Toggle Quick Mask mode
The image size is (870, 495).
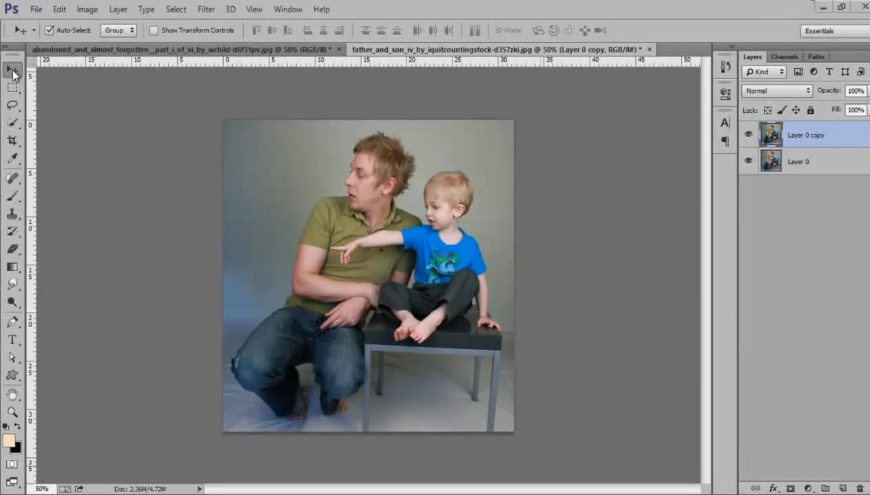click(12, 465)
